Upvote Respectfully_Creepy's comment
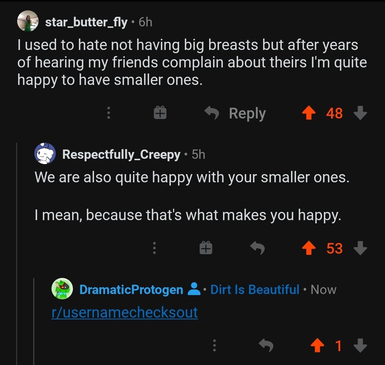 309,248
